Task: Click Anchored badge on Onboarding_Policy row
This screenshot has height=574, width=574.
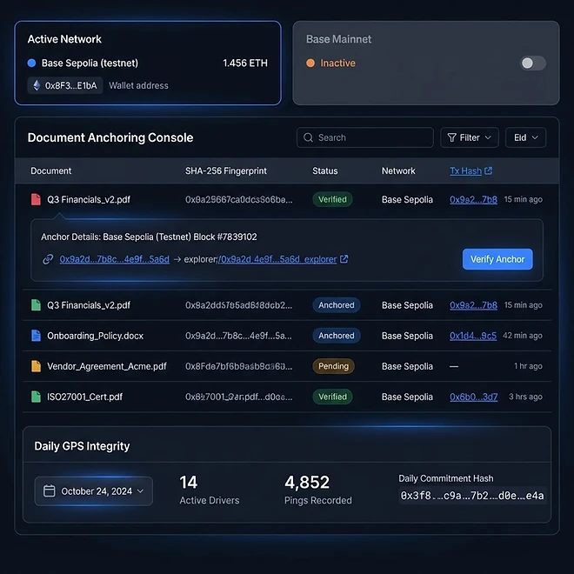Action: (x=337, y=336)
